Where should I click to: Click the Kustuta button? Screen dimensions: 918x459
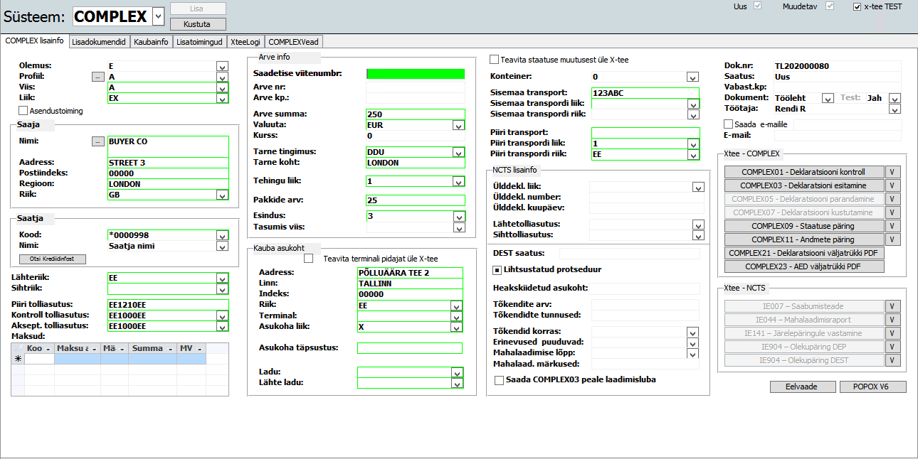pyautogui.click(x=198, y=23)
